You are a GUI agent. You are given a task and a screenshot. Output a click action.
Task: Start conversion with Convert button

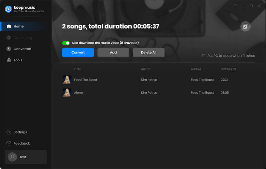[x=78, y=52]
